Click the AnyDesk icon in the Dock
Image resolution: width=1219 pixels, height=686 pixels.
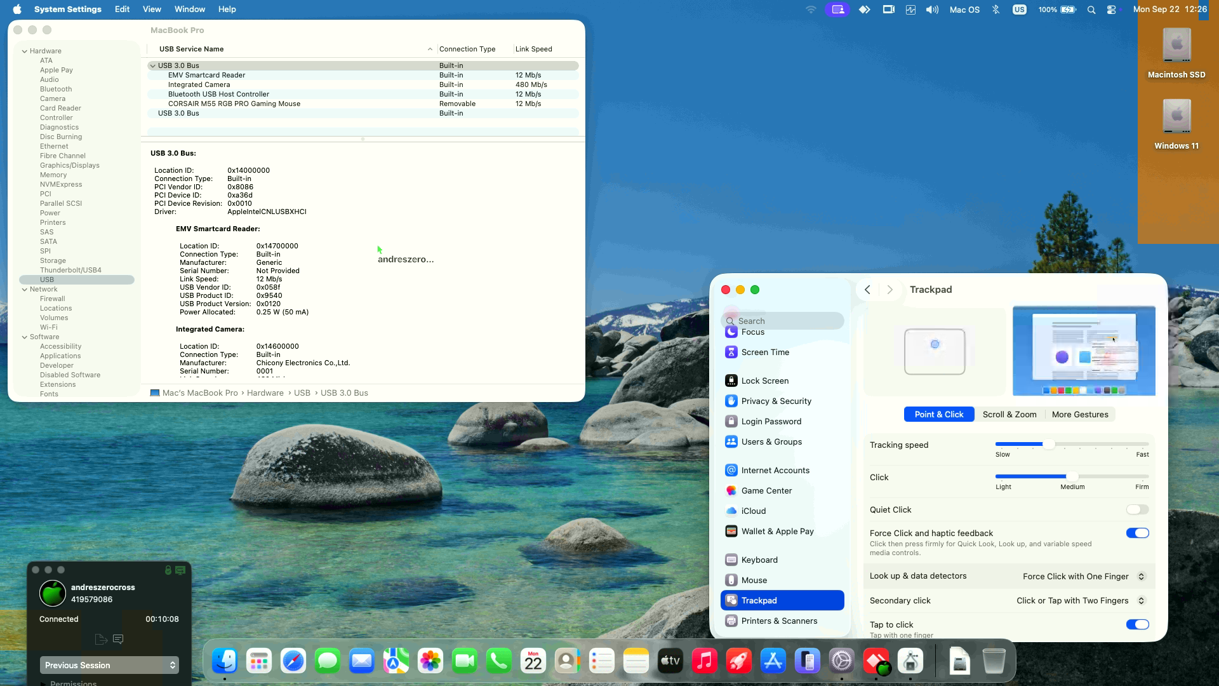click(x=876, y=661)
